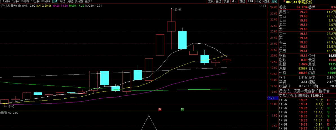Image resolution: width=336 pixels, height=130 pixels.
Task: Add stock via +自选 button
Action: (x=266, y=1)
